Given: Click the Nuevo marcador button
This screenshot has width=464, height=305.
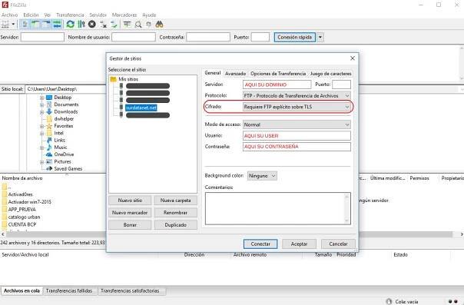Looking at the screenshot, I should click(130, 213).
